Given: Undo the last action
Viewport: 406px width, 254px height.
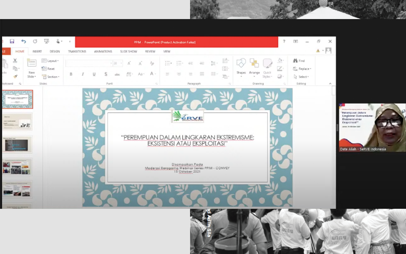Looking at the screenshot, I should pos(23,41).
